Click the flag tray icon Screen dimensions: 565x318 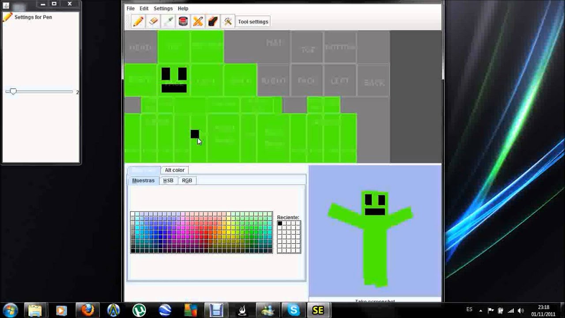490,310
